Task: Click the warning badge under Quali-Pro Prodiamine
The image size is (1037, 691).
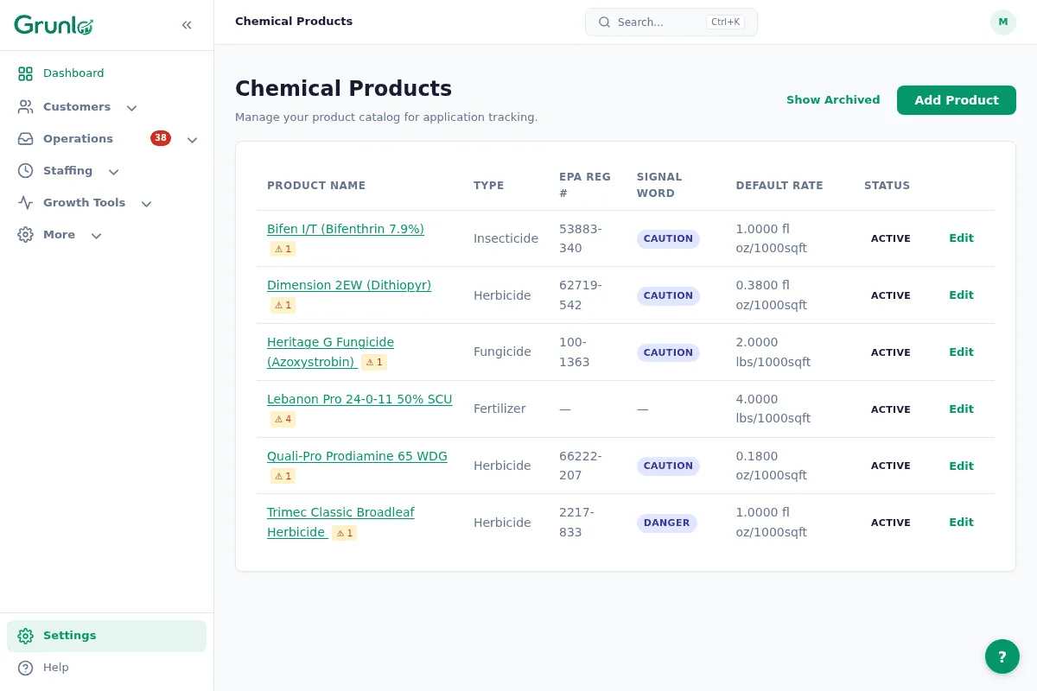Action: 283,476
